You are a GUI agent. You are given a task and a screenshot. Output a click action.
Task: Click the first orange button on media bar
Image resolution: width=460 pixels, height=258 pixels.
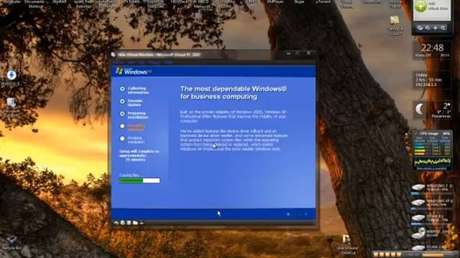coord(376,254)
